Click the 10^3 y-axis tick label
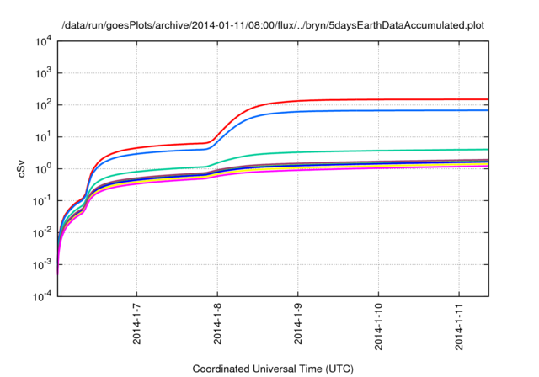Image resolution: width=539 pixels, height=377 pixels. coord(44,73)
